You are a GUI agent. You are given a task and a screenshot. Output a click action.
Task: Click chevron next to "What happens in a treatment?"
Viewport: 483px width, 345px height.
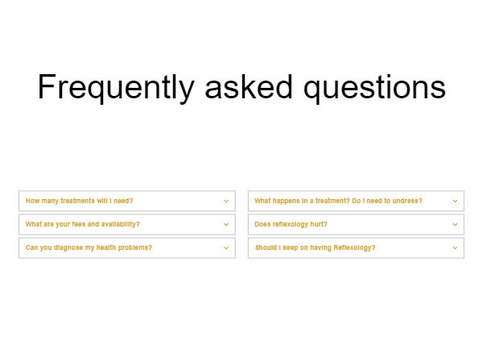[x=455, y=201]
